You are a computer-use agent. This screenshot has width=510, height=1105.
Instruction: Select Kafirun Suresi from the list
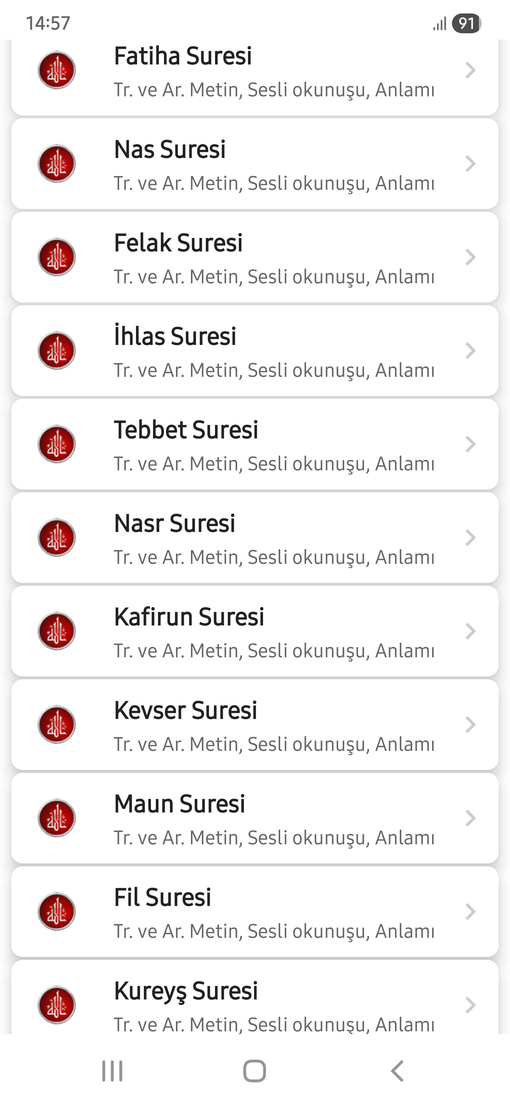[189, 617]
